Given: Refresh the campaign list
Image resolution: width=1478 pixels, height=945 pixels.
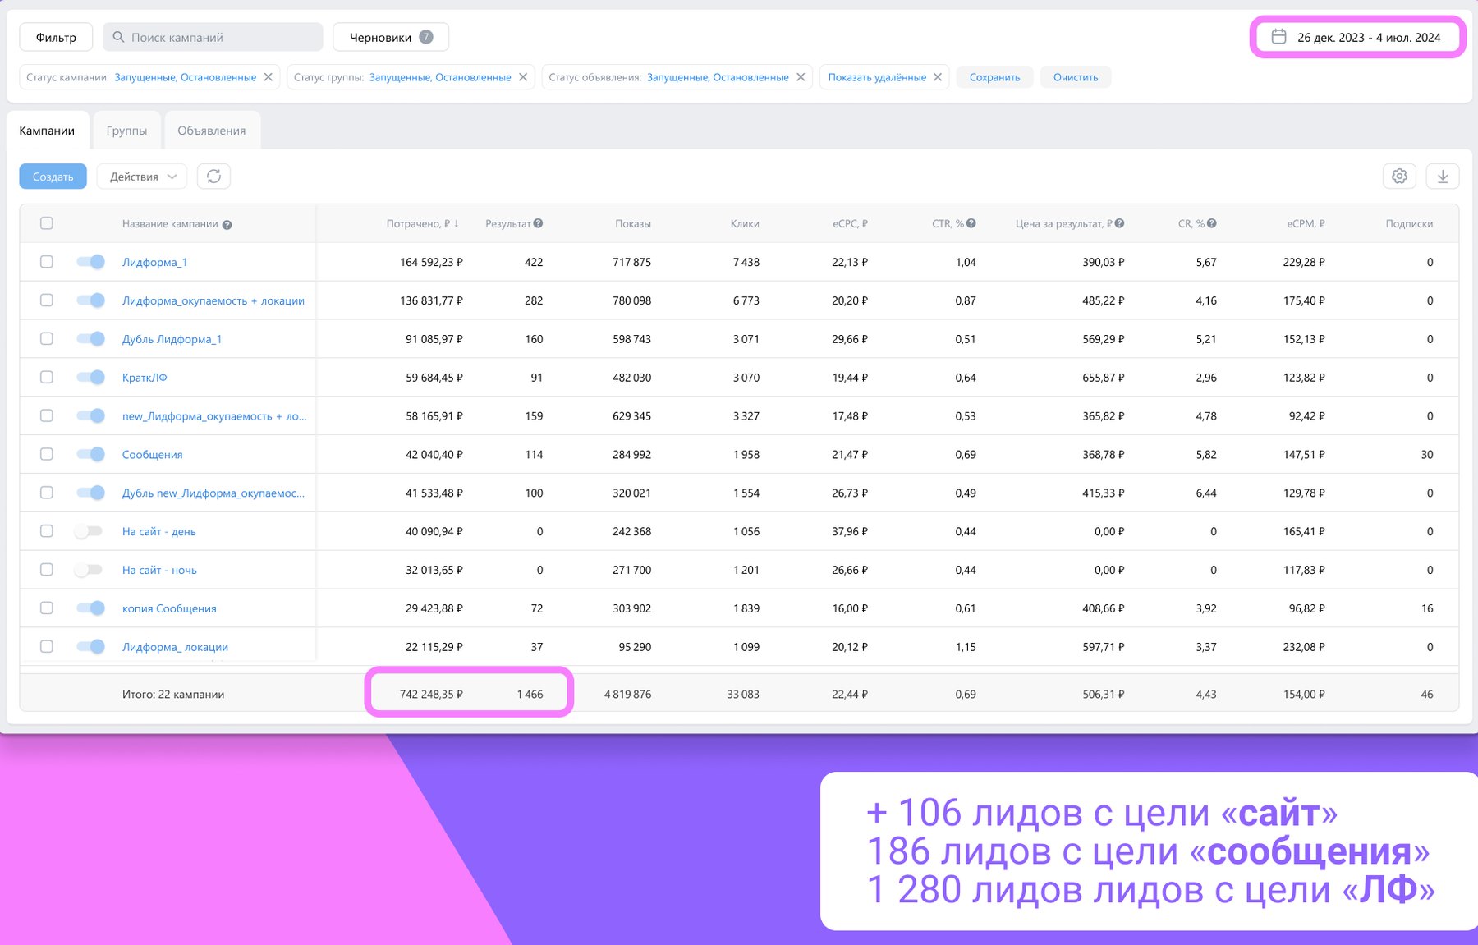Looking at the screenshot, I should coord(213,177).
